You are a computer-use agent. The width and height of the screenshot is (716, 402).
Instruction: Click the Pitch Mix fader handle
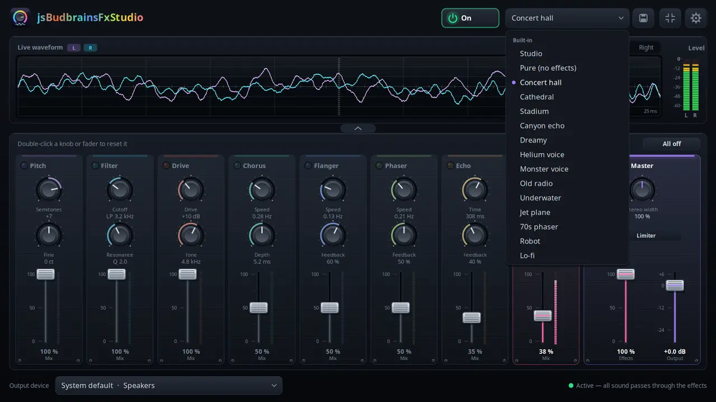coord(46,274)
